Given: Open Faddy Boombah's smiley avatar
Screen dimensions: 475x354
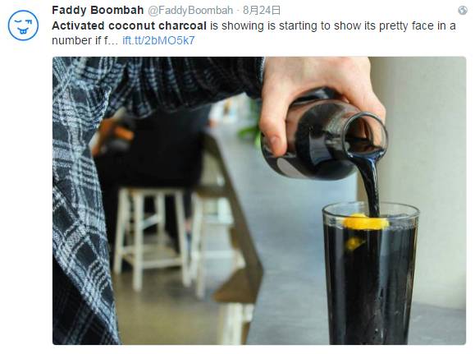Looking at the screenshot, I should click(23, 25).
